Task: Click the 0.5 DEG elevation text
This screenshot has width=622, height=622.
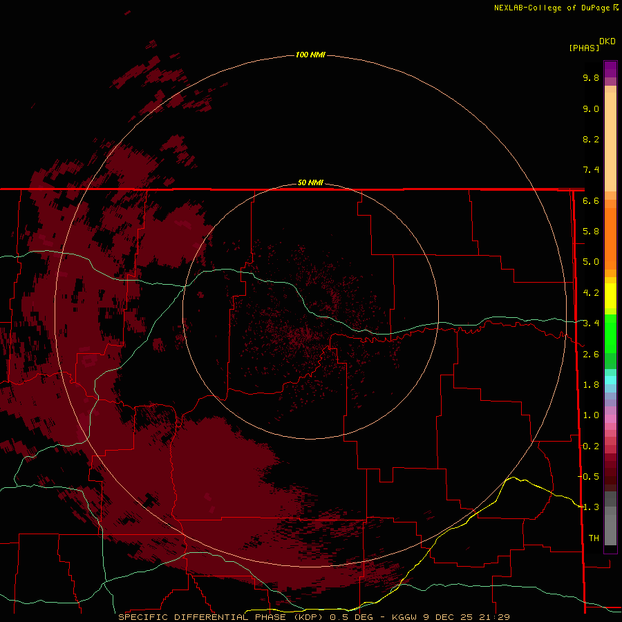Action: 352,617
